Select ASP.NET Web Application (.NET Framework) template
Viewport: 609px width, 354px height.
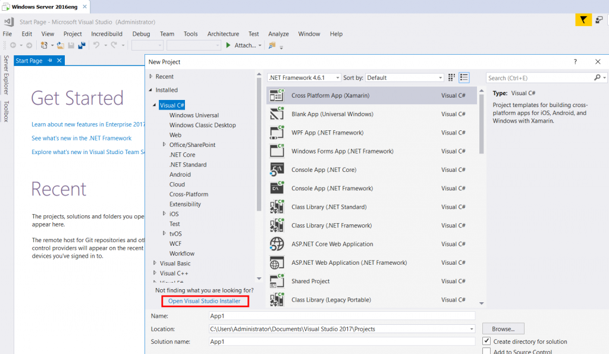coord(371,263)
